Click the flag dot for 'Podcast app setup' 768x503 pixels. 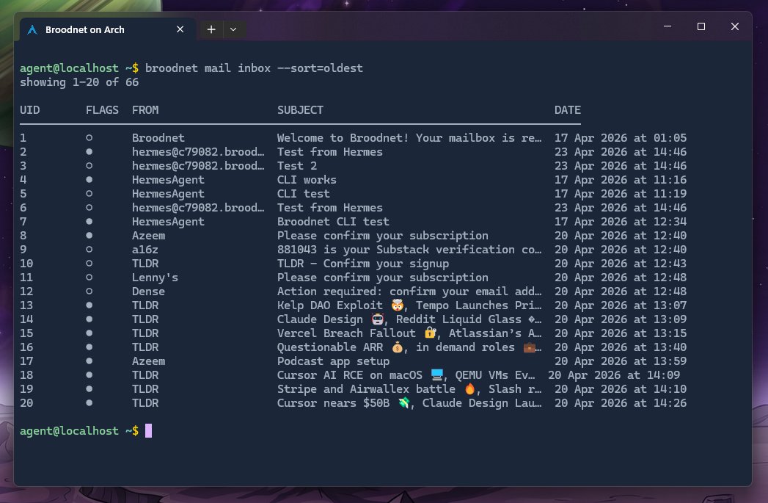click(89, 361)
